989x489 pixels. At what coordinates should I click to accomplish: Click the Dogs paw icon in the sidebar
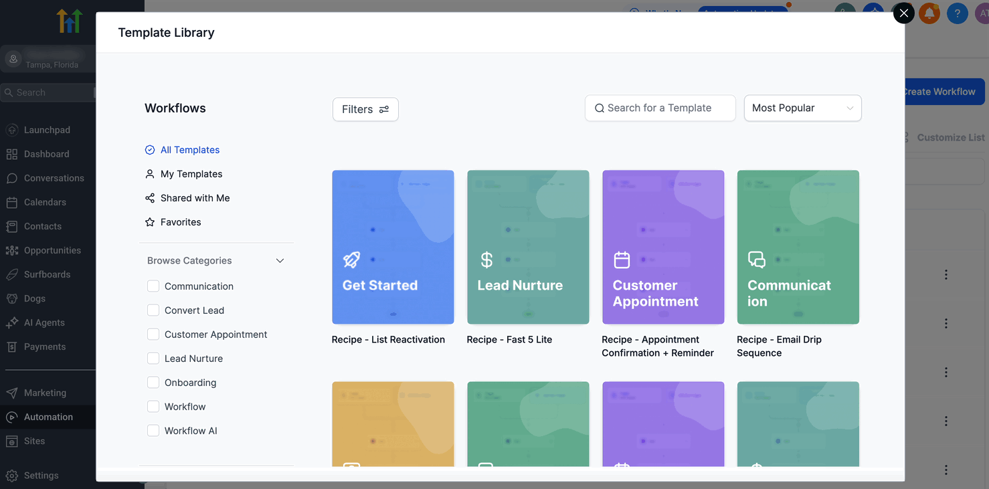(11, 298)
